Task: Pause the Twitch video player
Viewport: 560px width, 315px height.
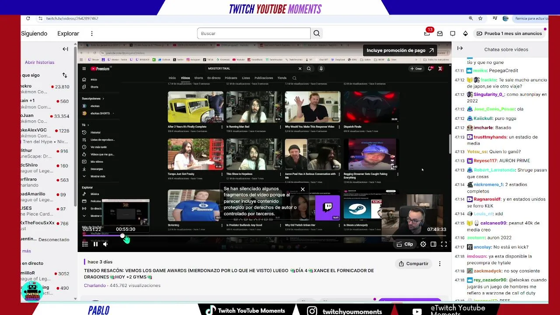Action: pyautogui.click(x=95, y=244)
